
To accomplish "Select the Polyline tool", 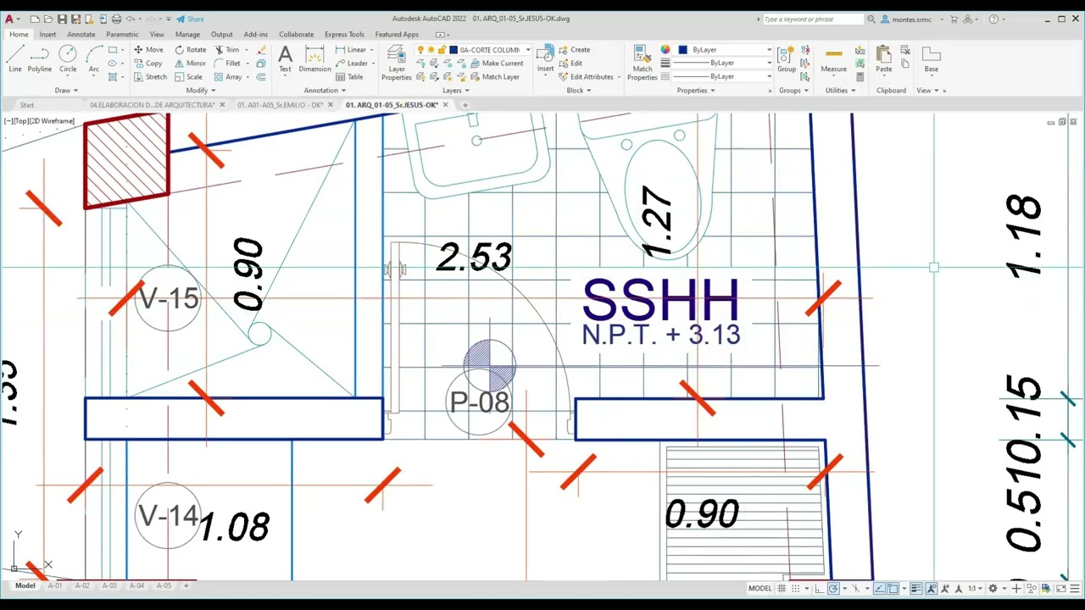I will pyautogui.click(x=39, y=58).
